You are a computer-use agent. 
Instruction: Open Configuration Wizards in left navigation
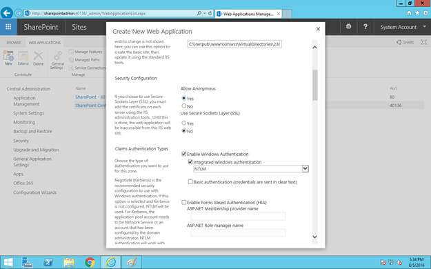click(x=35, y=192)
